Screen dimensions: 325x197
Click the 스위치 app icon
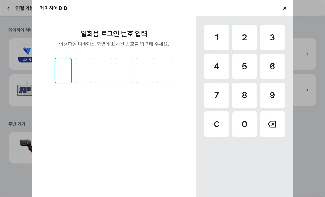(25, 54)
